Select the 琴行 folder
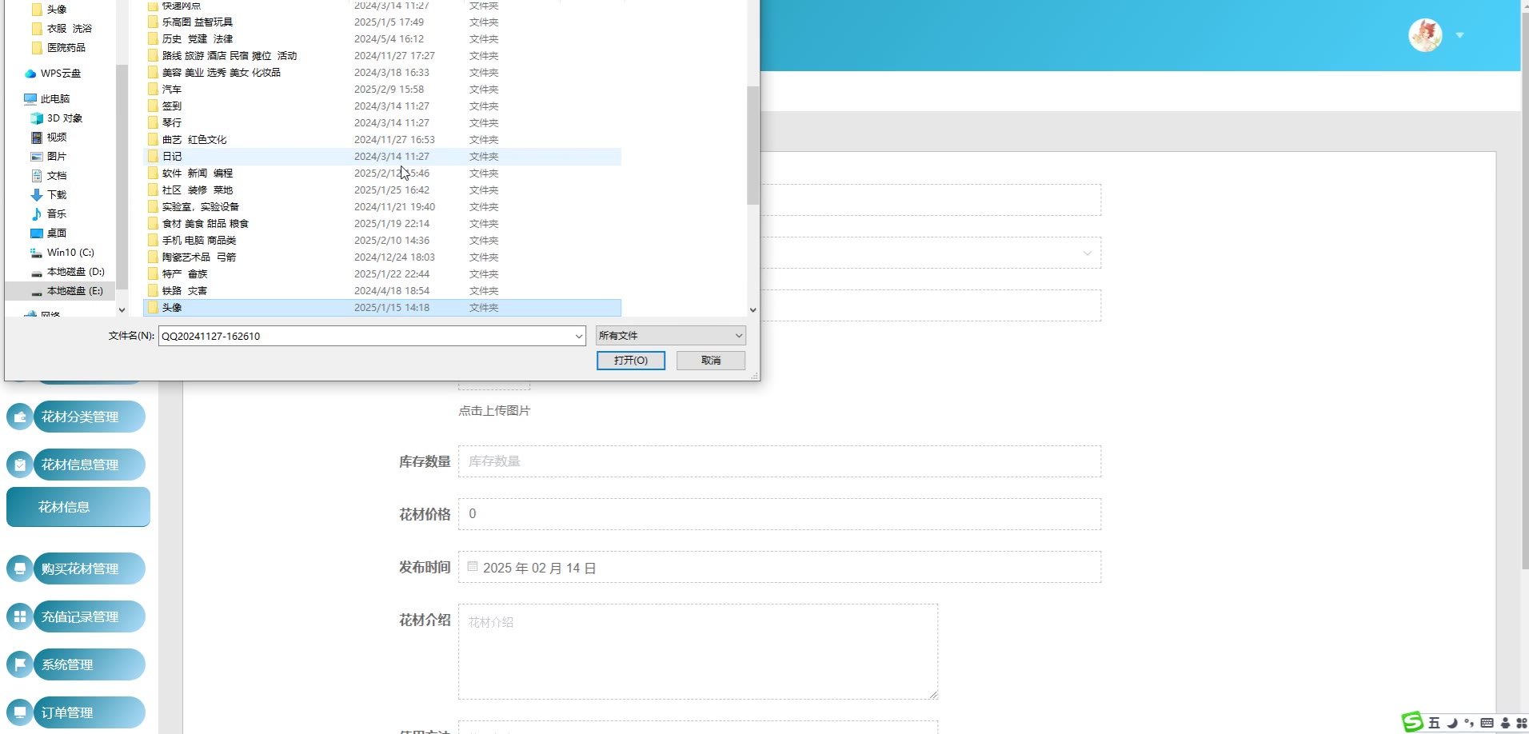1529x734 pixels. (382, 123)
